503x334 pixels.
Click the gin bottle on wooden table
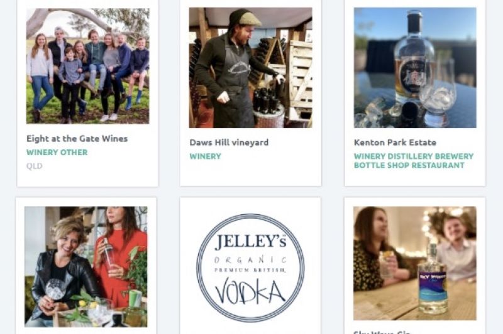432,279
